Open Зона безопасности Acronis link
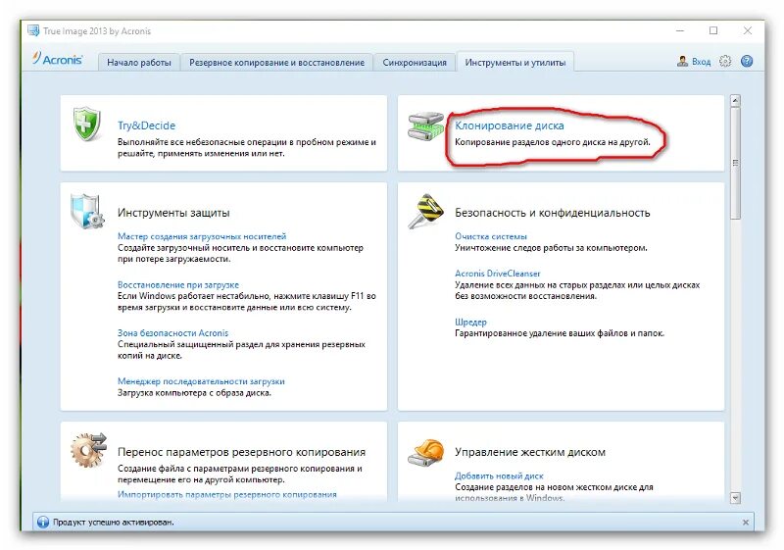The image size is (784, 550). coord(172,332)
